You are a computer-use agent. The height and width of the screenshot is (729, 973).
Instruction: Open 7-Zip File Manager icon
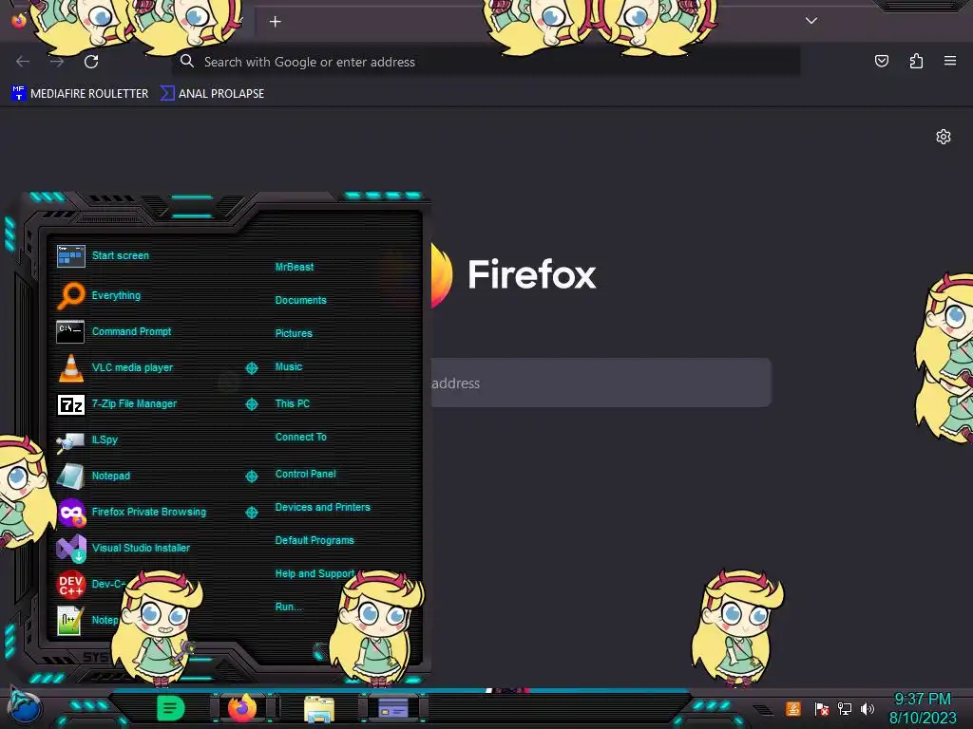(70, 404)
